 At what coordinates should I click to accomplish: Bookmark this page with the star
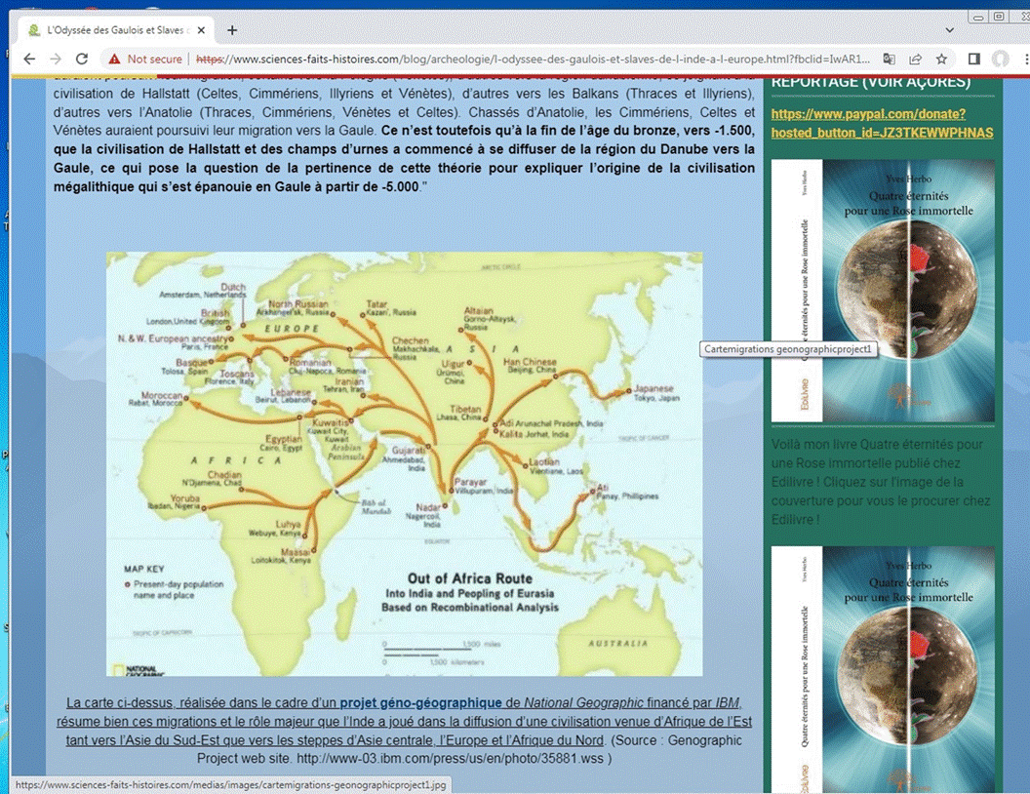(x=941, y=60)
